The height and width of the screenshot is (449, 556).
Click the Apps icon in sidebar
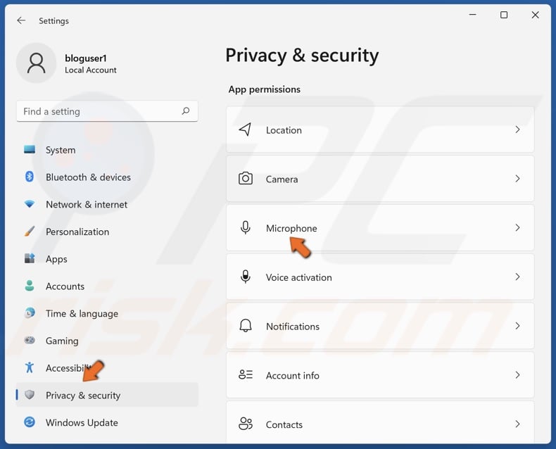[x=30, y=258]
